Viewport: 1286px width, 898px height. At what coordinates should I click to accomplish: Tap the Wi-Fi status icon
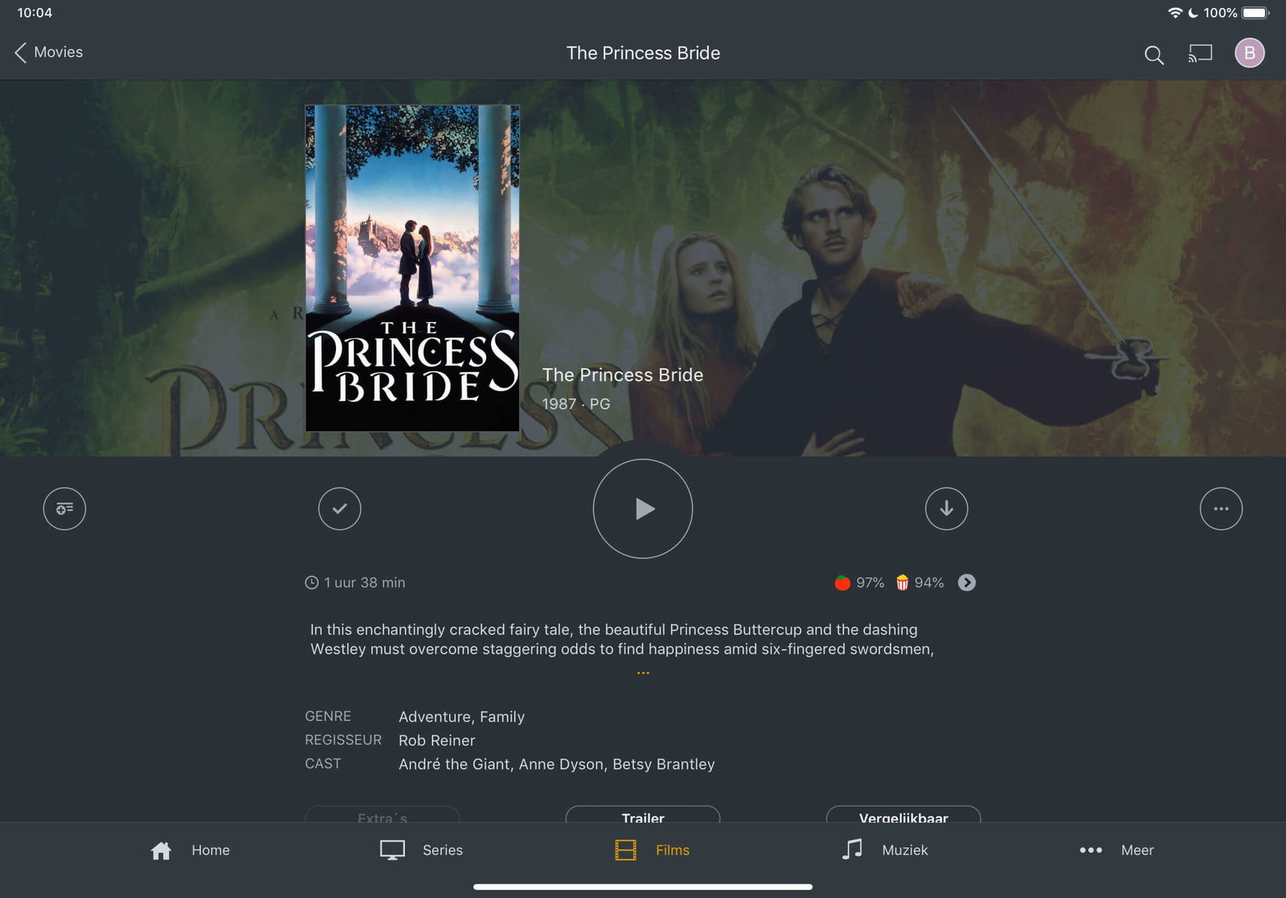click(x=1174, y=13)
